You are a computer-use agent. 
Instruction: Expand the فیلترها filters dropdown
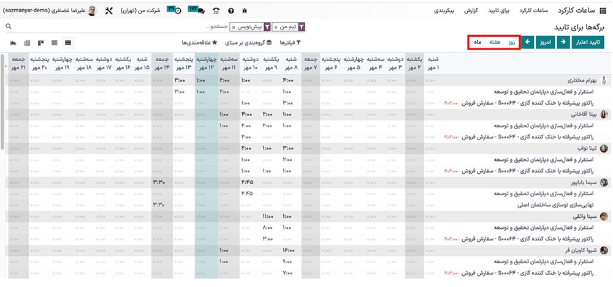click(290, 43)
